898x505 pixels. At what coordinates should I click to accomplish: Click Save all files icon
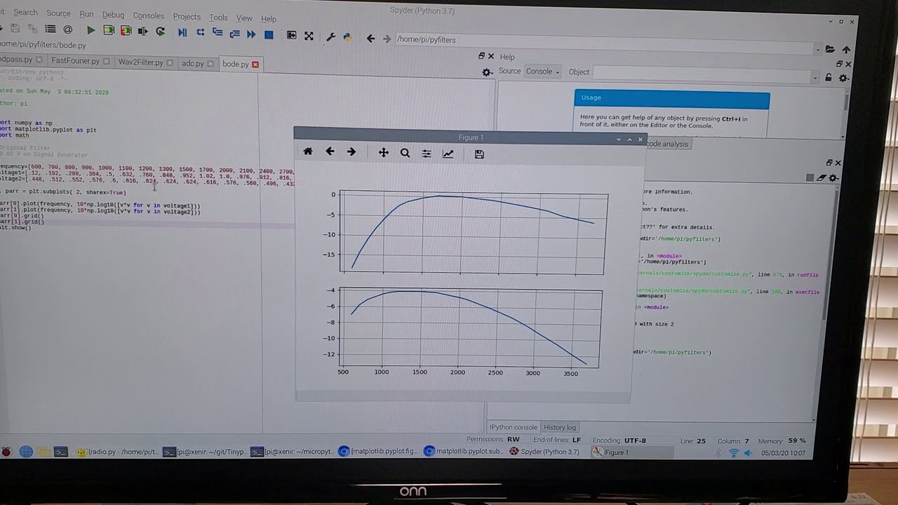coord(33,29)
